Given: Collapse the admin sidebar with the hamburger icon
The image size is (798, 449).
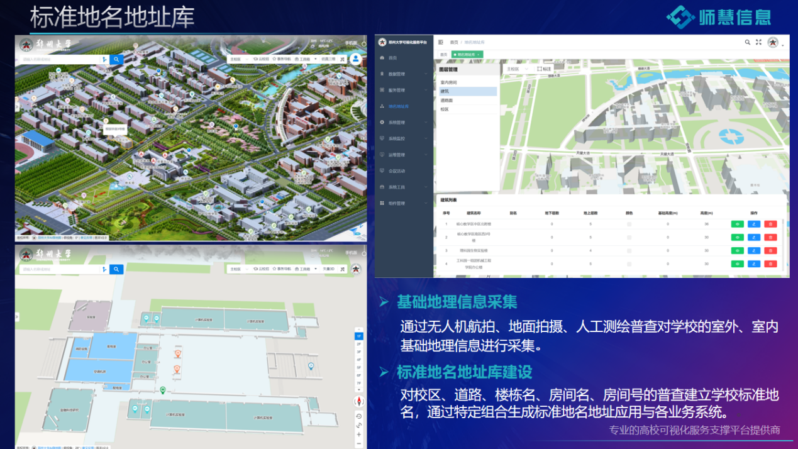Looking at the screenshot, I should tap(441, 42).
